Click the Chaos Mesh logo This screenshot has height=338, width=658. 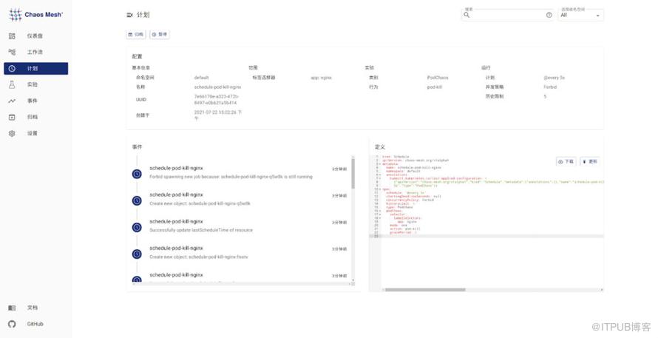click(x=35, y=15)
